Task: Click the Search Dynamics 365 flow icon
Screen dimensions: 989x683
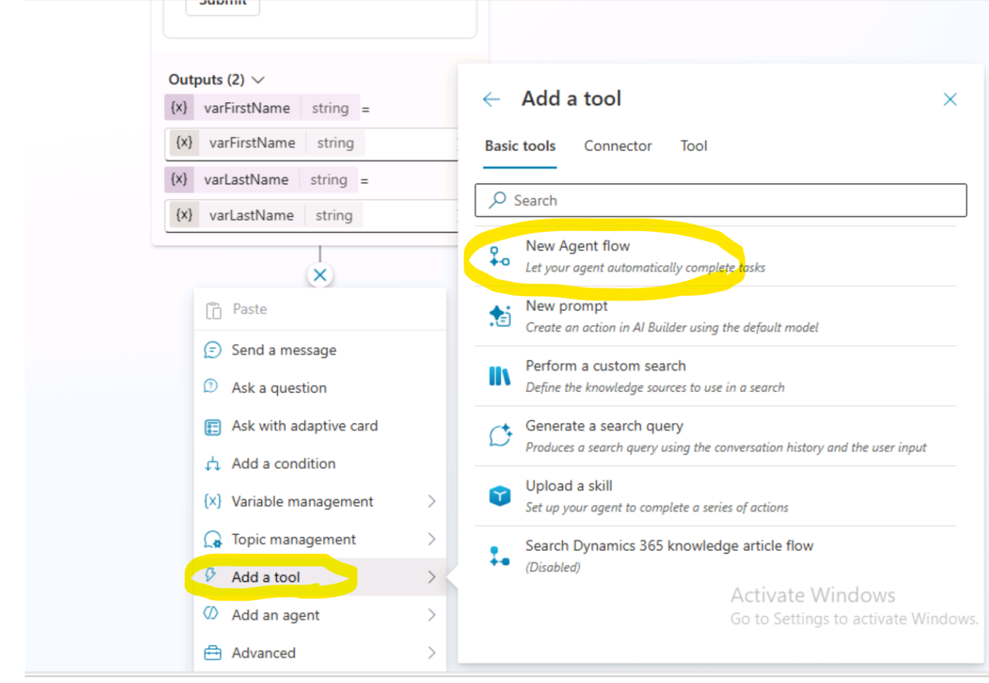Action: point(500,556)
